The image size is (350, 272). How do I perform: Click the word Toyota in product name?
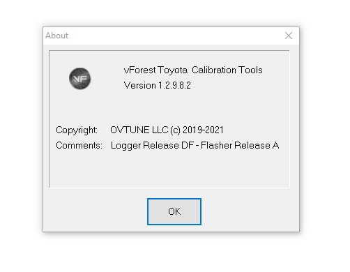(172, 70)
